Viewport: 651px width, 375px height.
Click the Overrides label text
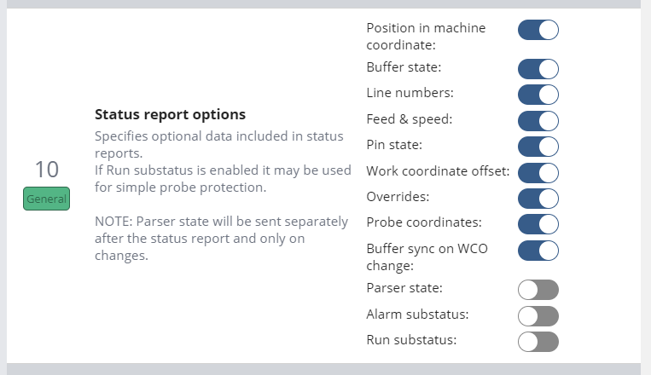[398, 197]
